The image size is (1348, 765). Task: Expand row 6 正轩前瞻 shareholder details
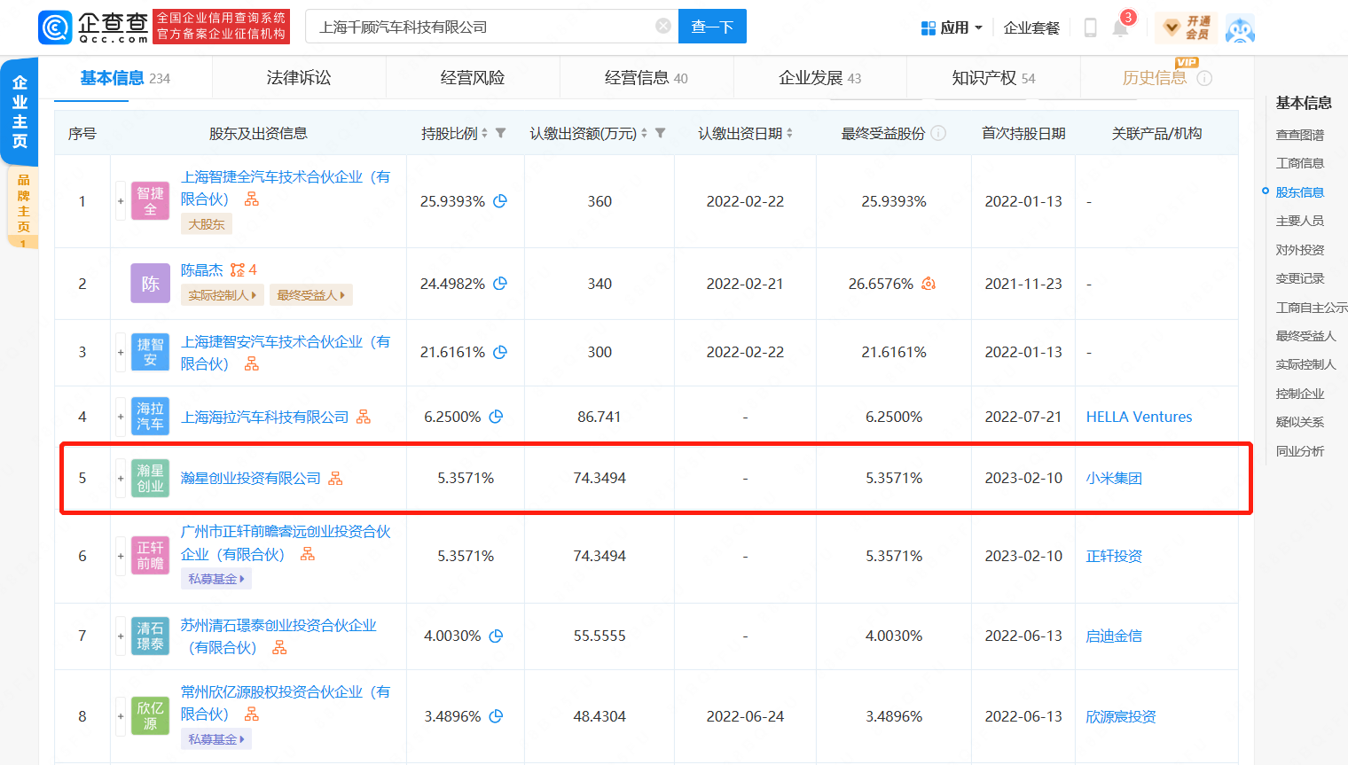[121, 556]
